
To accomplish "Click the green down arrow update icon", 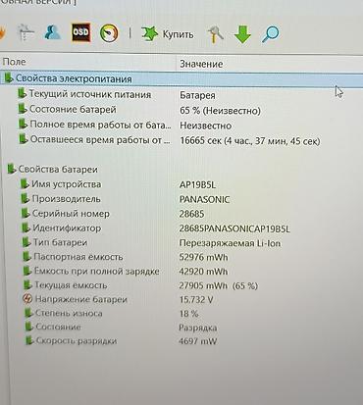I will 242,34.
